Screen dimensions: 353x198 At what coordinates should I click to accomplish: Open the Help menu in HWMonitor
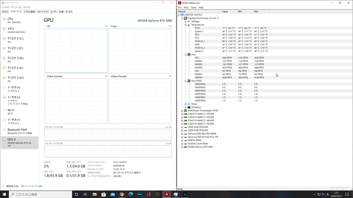(x=201, y=7)
